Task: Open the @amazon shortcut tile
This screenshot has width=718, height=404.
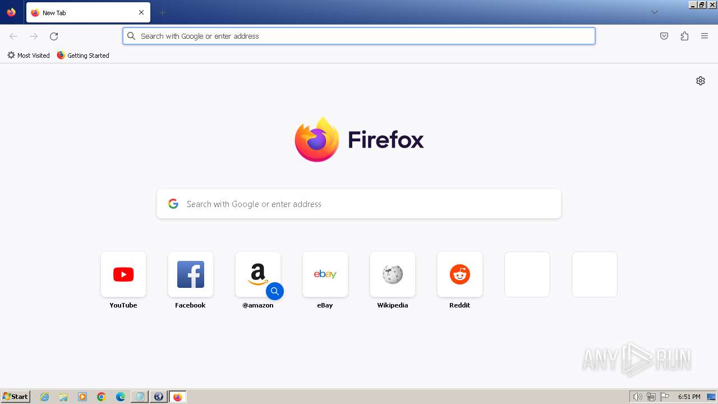Action: click(x=258, y=274)
